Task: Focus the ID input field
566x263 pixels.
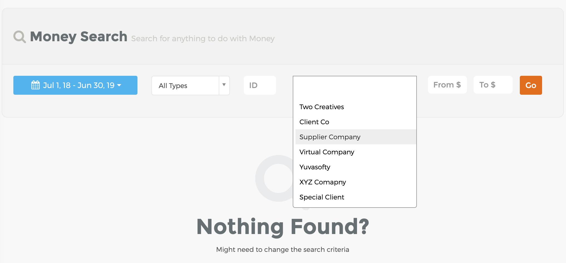Action: (260, 85)
